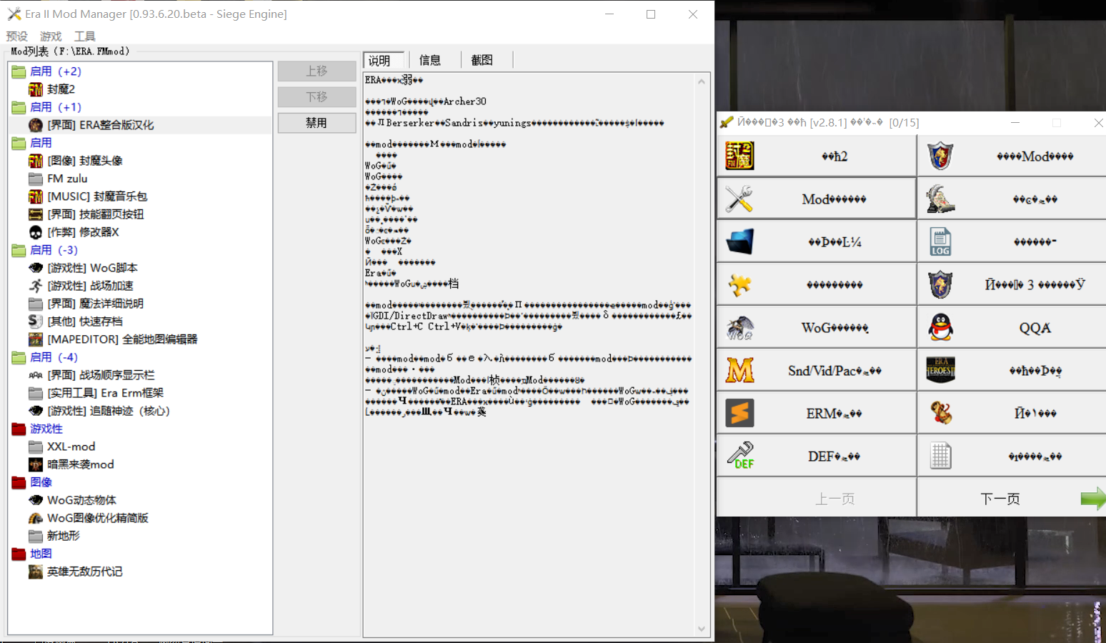The image size is (1106, 643).
Task: Click the QQ penguin icon
Action: (940, 327)
